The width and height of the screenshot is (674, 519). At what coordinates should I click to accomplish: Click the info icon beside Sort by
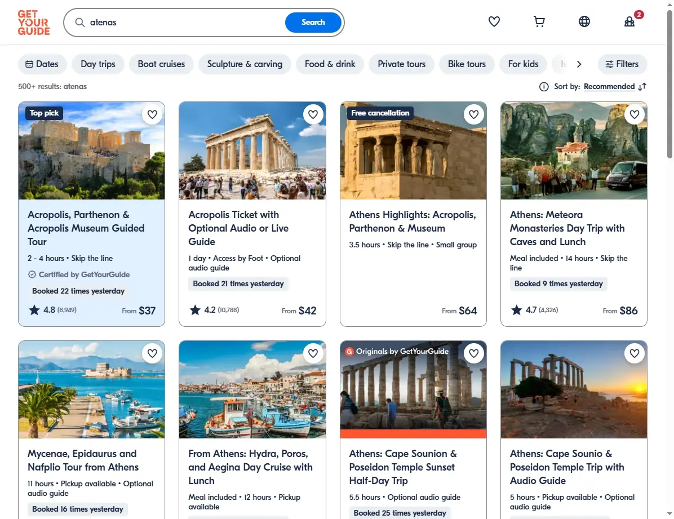coord(544,87)
